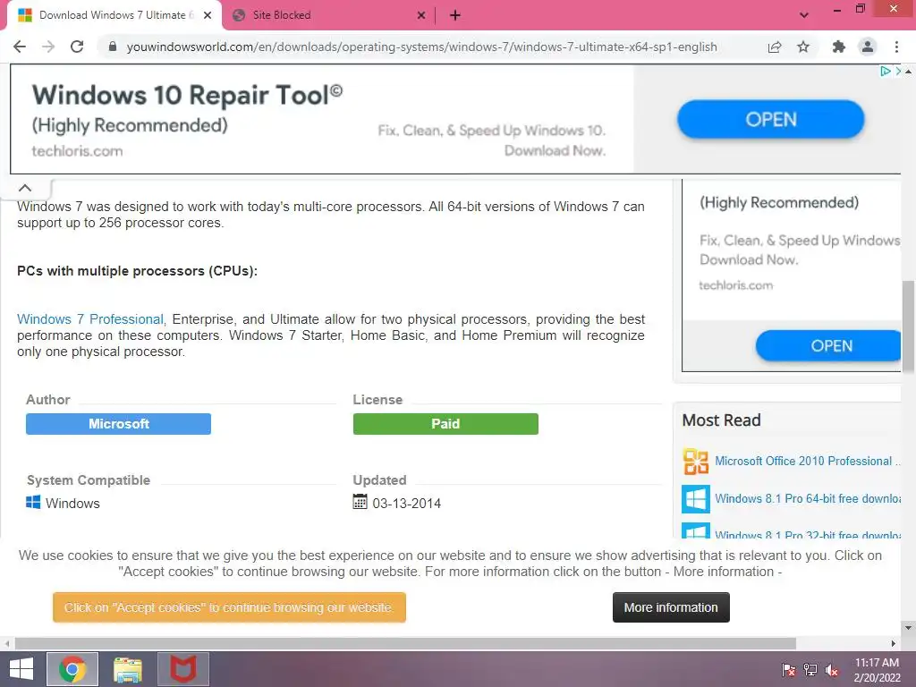Close the Download Windows 7 Ultimate tab

208,15
